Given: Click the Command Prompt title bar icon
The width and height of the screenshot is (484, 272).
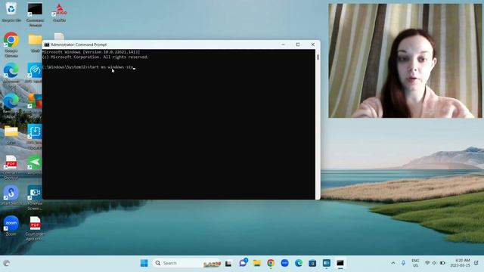Looking at the screenshot, I should point(47,45).
